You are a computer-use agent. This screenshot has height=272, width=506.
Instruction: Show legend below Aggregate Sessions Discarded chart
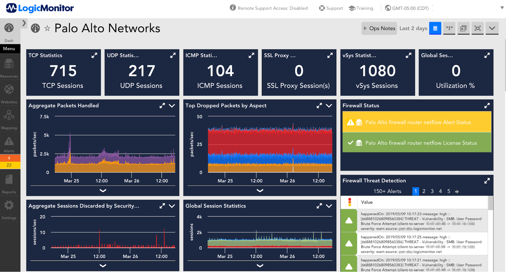tap(103, 265)
